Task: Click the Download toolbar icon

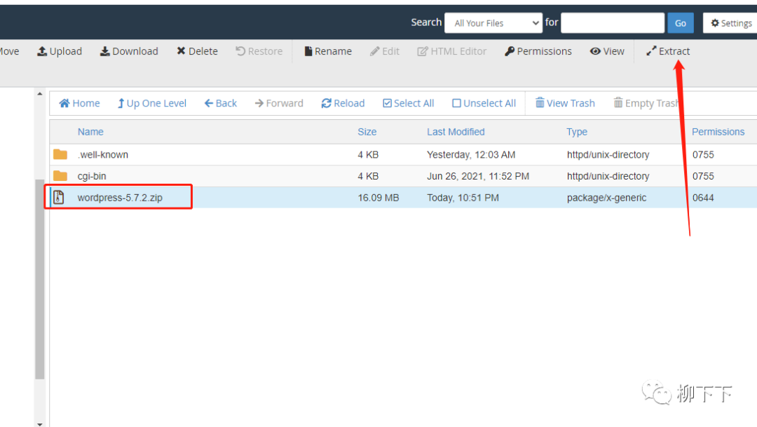Action: (105, 51)
